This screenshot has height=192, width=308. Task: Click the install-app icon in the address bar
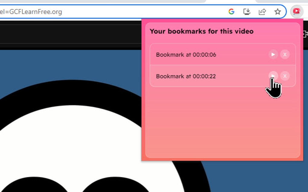(x=247, y=11)
